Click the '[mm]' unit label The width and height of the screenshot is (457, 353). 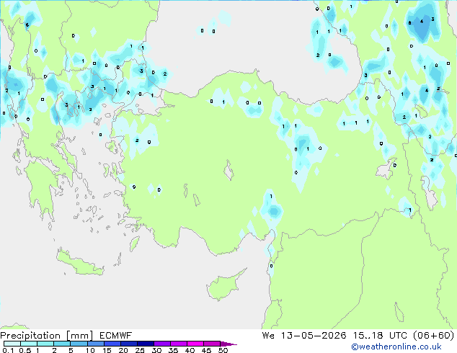point(79,336)
